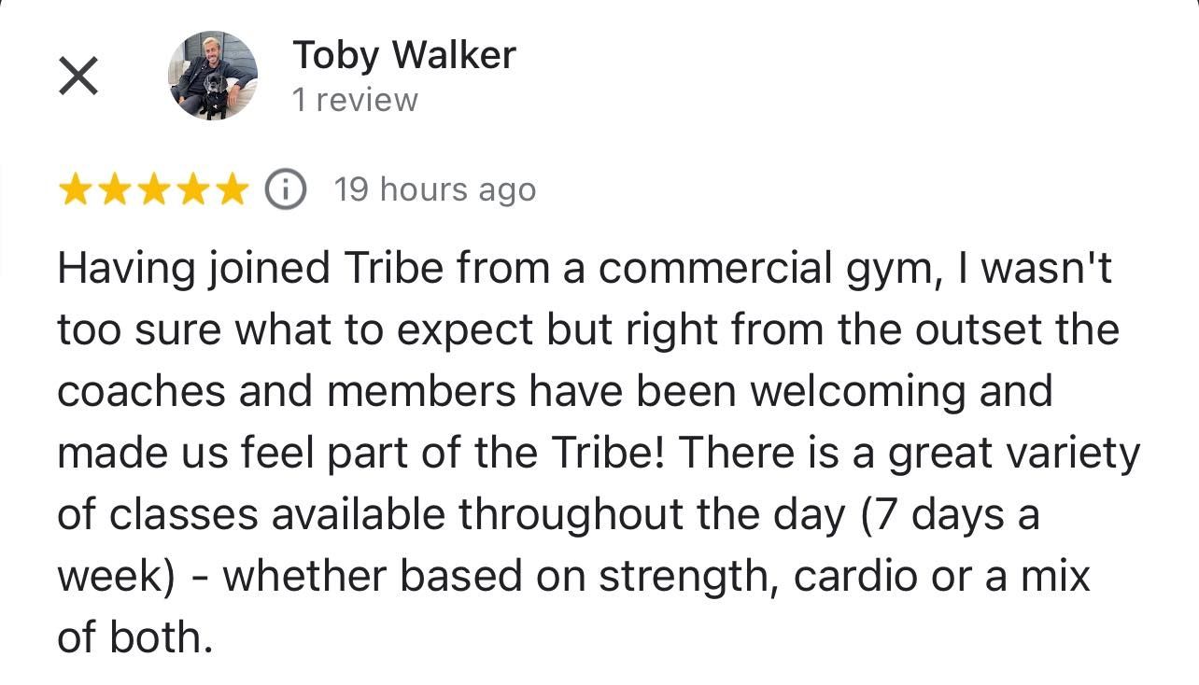1199x685 pixels.
Task: Close the review with the X icon
Action: click(x=78, y=77)
